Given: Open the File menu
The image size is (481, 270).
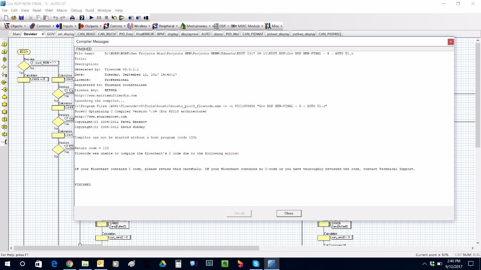Looking at the screenshot, I should point(5,10).
